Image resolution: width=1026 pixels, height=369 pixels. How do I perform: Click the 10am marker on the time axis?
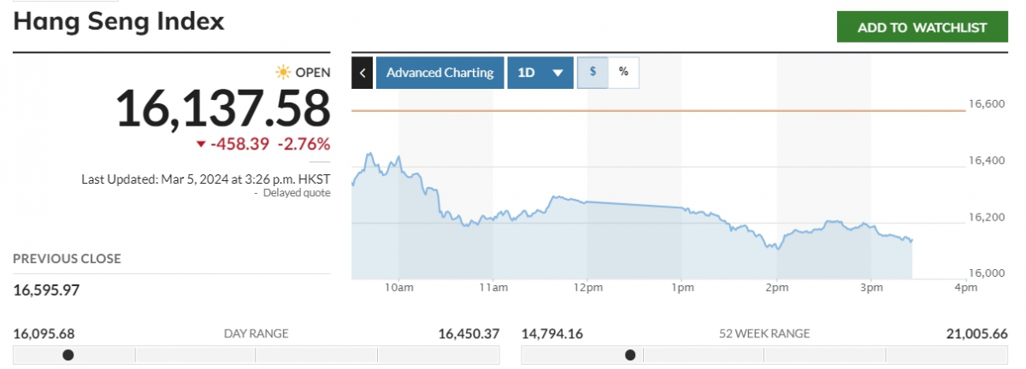[x=399, y=289]
